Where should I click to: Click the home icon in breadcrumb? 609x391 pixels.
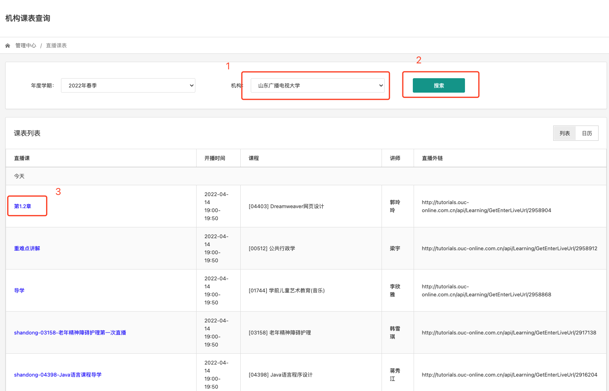coord(8,46)
